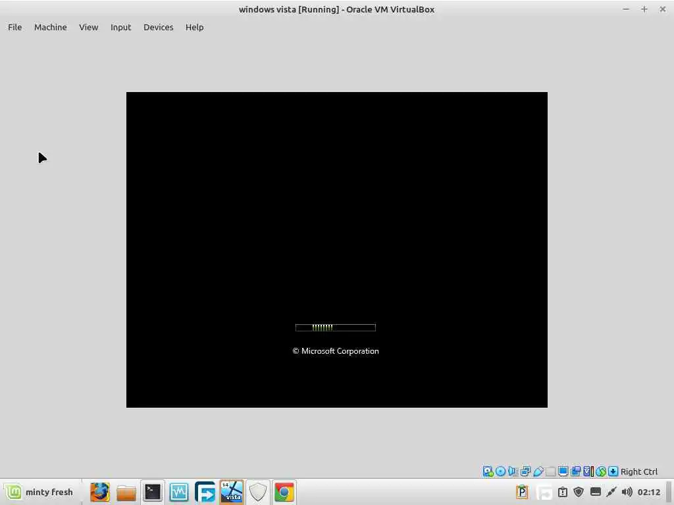This screenshot has height=505, width=674.
Task: Click the network adapters indicator icon
Action: pos(525,471)
